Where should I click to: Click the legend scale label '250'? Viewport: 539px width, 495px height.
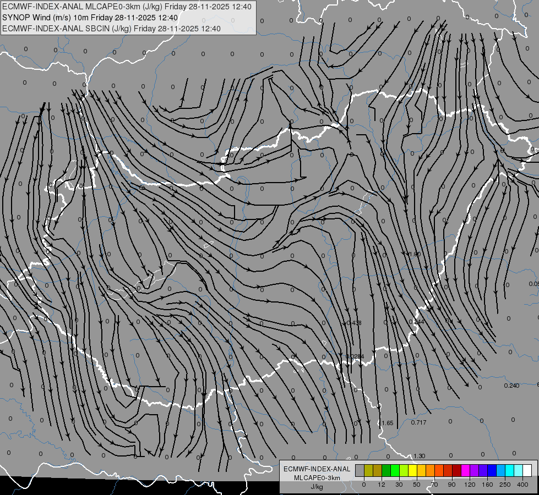click(x=505, y=485)
